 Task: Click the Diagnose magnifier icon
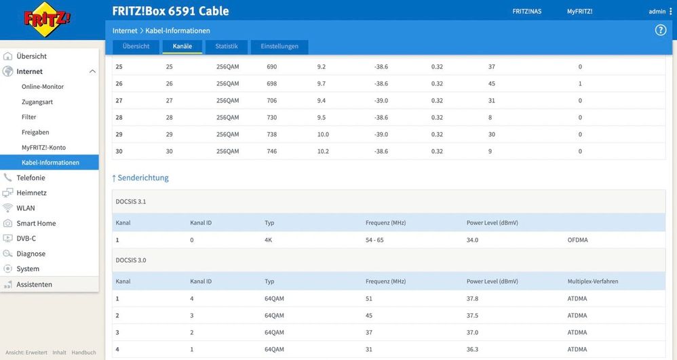pyautogui.click(x=7, y=254)
